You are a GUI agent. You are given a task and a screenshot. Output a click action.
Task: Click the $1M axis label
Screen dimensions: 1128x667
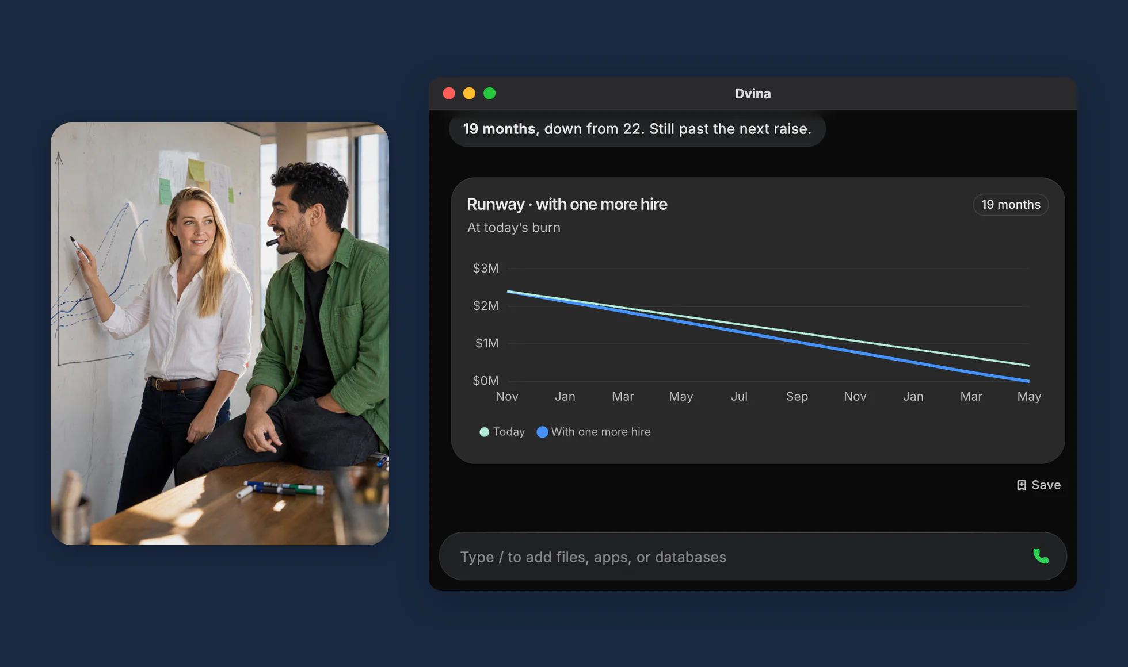(487, 343)
